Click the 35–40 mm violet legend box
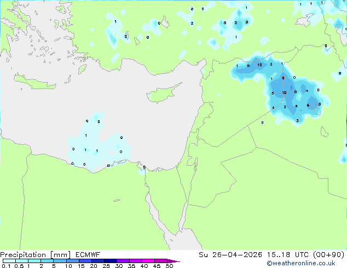Viewport: 347px width, 268px height. point(135,261)
